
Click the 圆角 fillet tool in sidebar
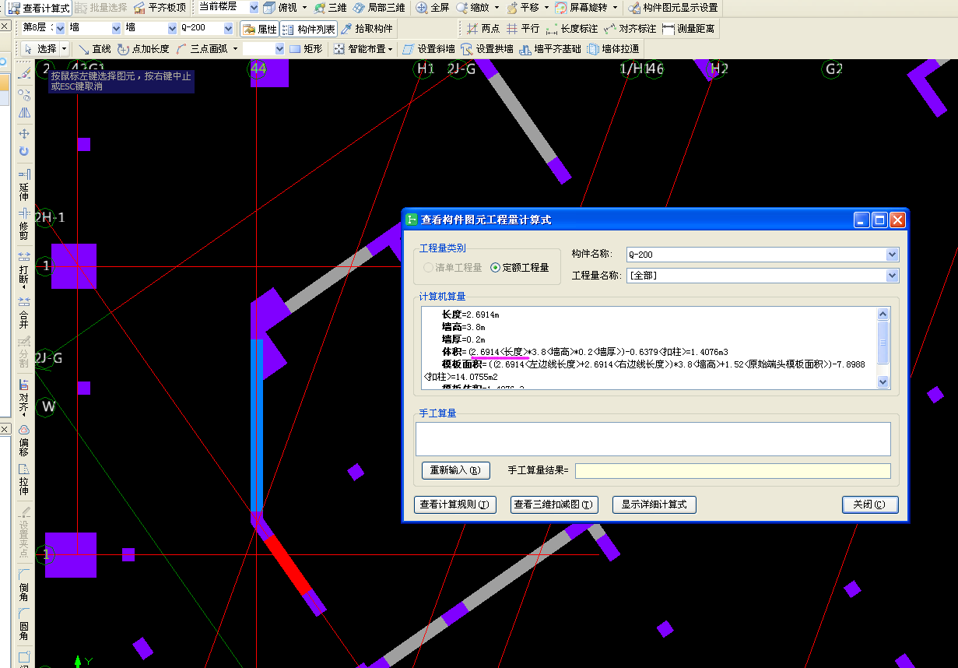pos(24,623)
